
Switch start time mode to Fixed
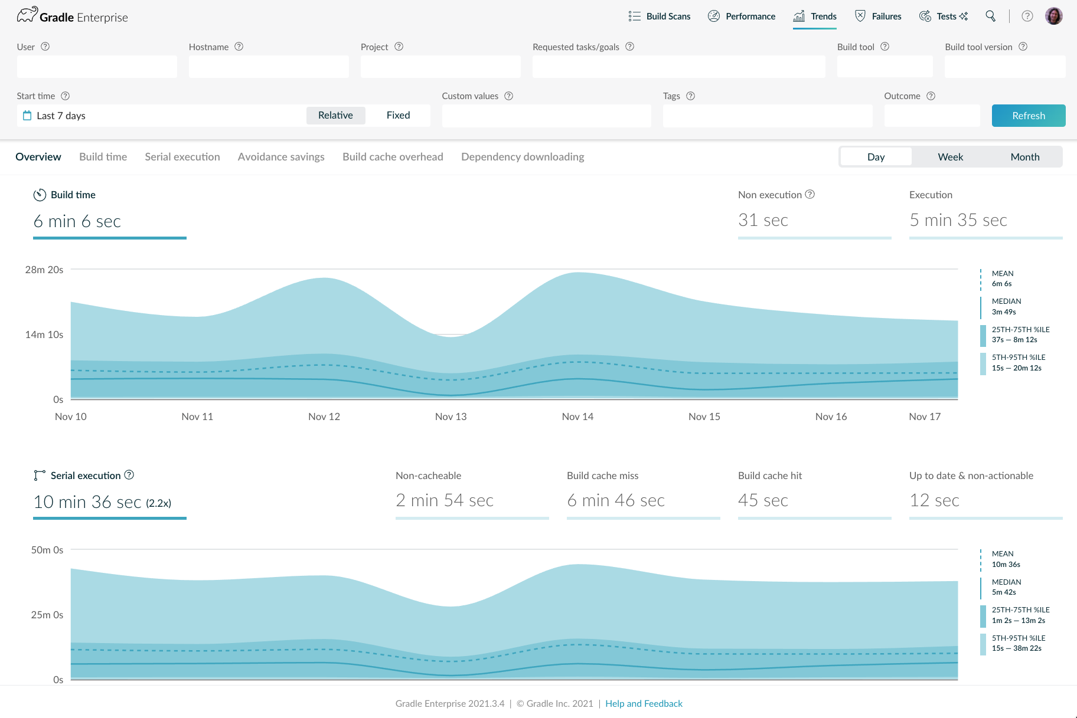tap(398, 116)
